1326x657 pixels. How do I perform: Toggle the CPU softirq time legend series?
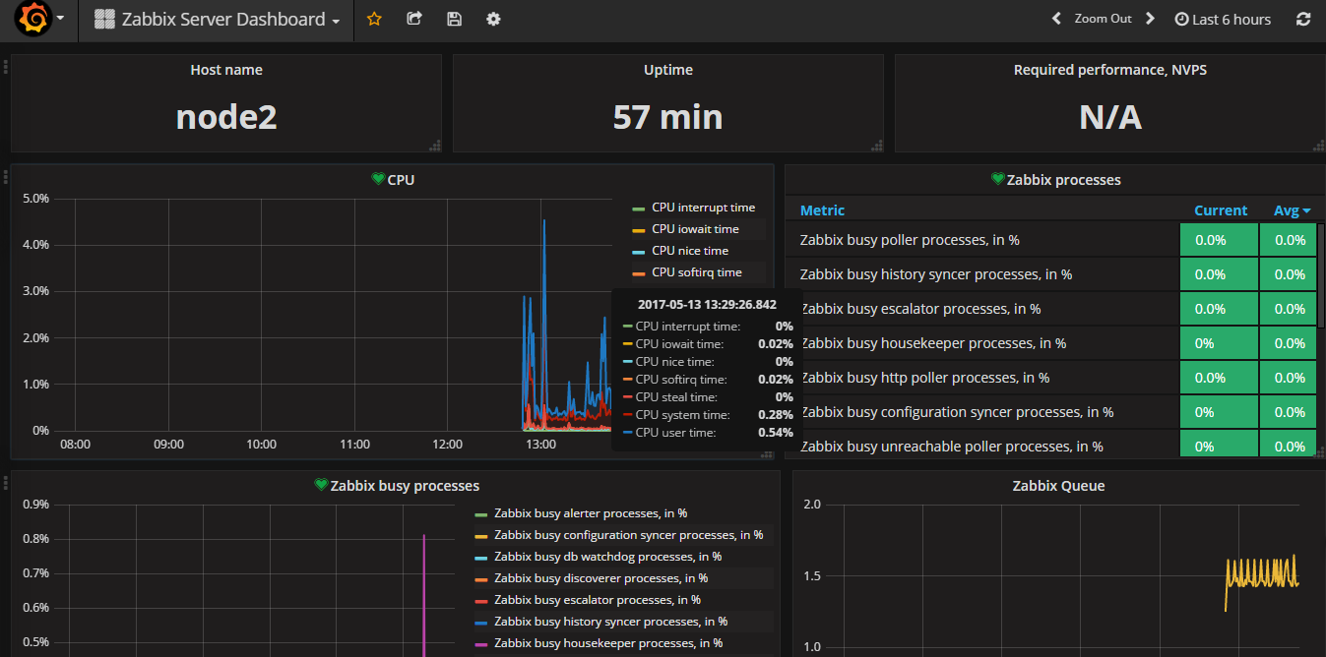(697, 272)
